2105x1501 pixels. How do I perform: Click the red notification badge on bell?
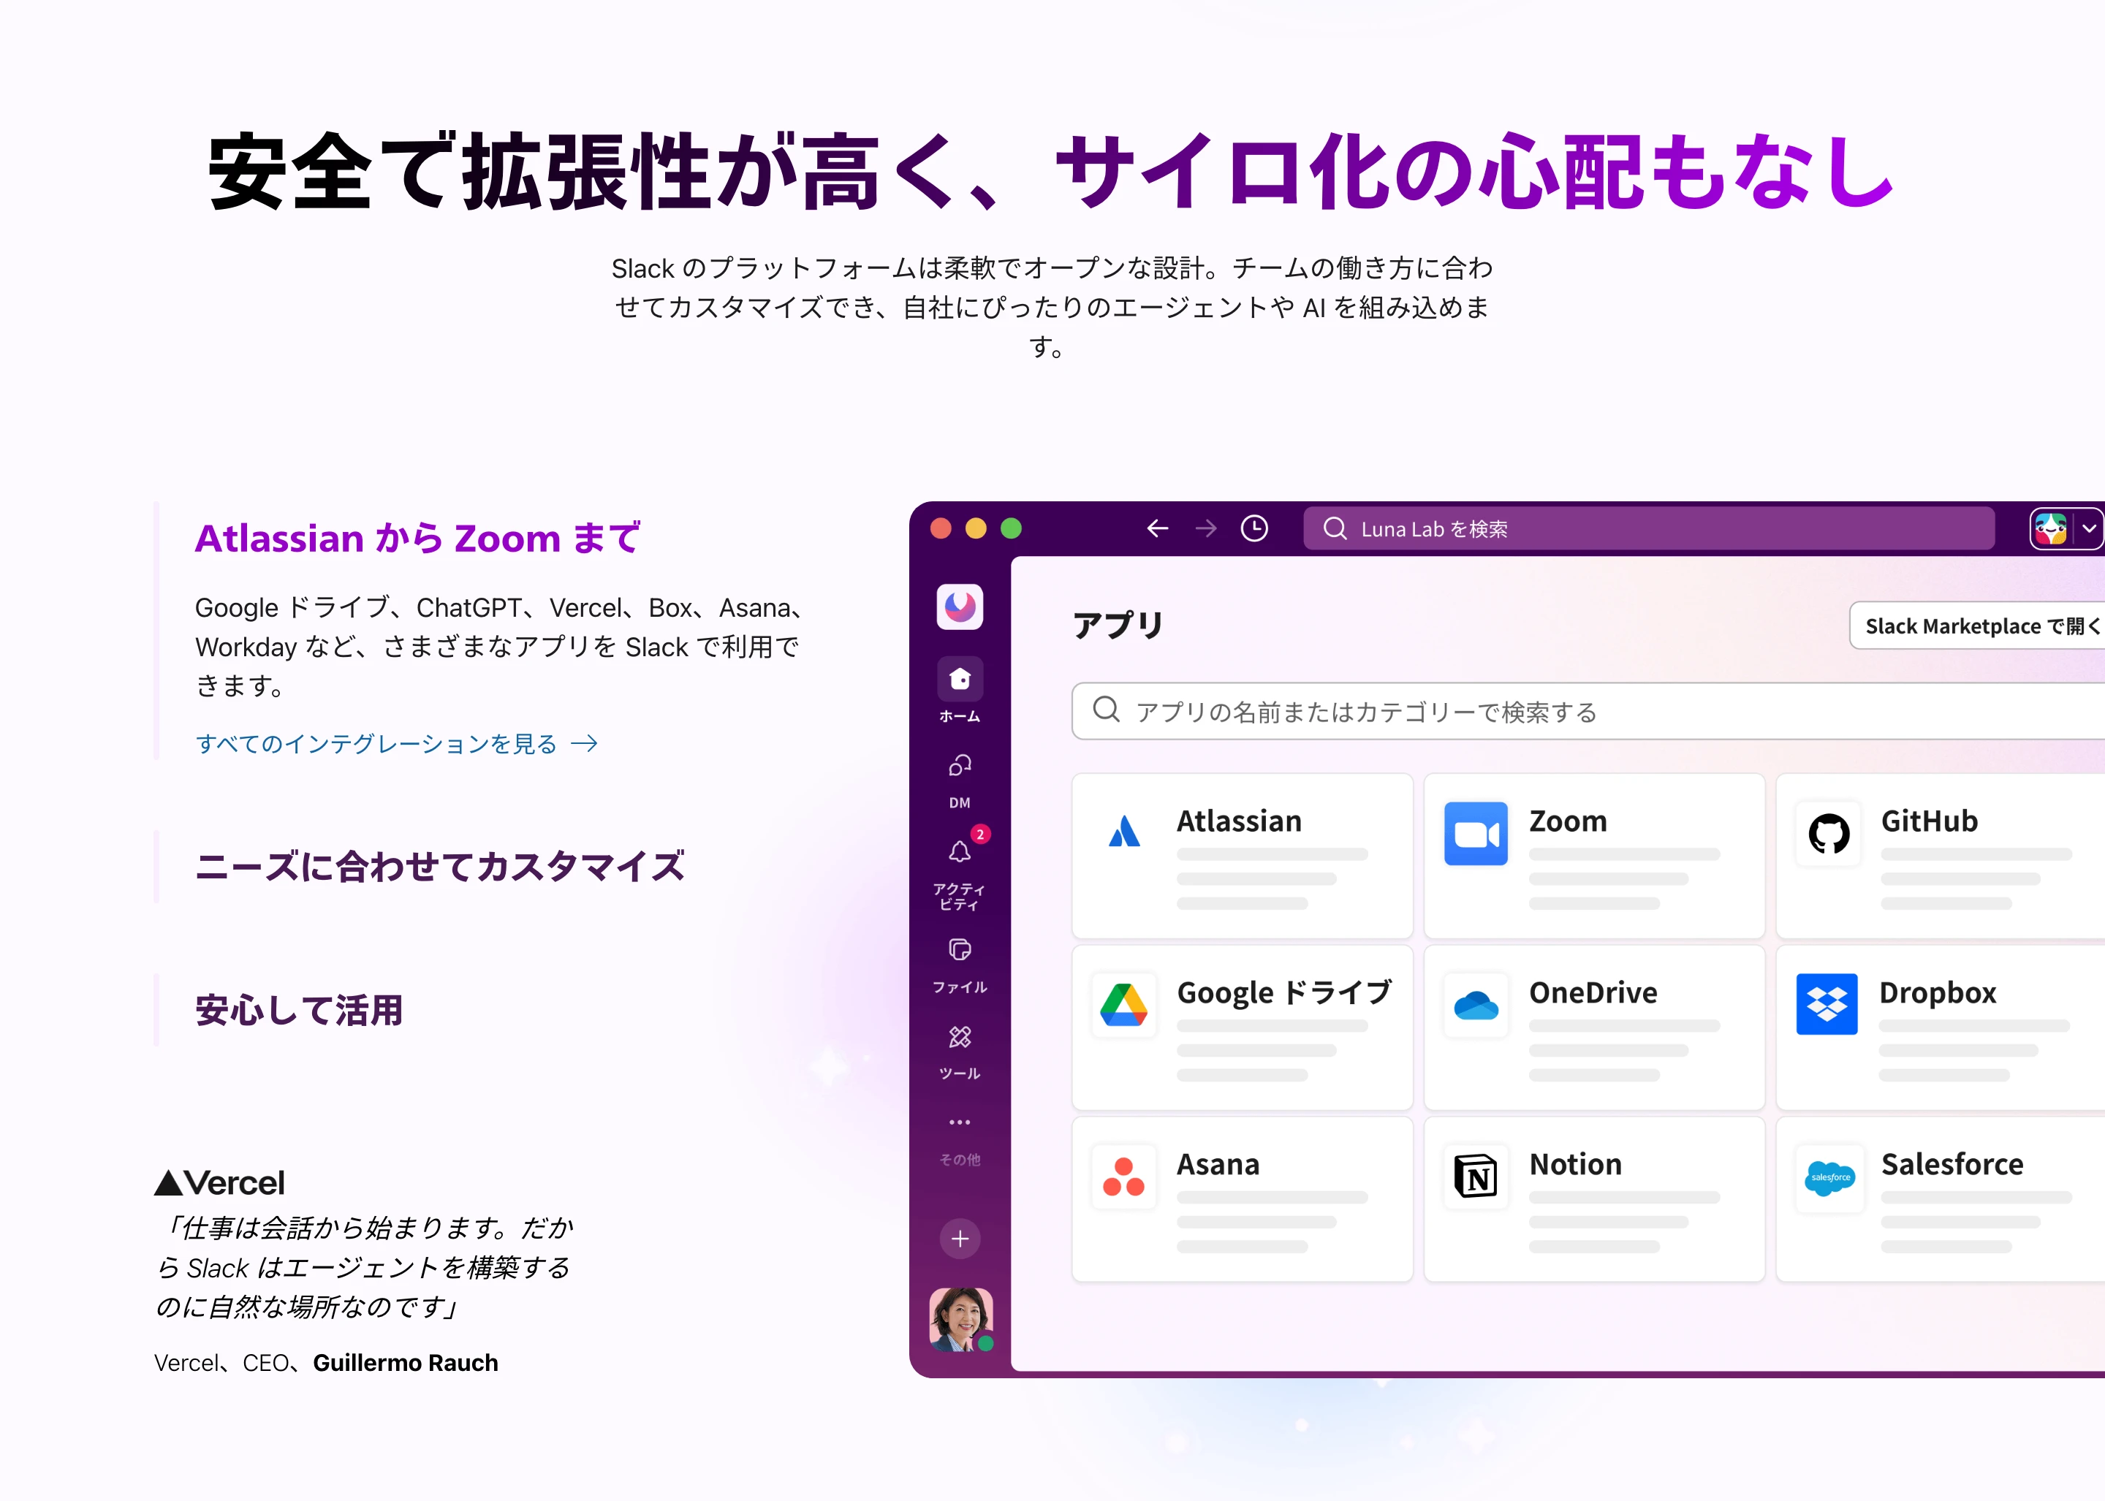(980, 835)
